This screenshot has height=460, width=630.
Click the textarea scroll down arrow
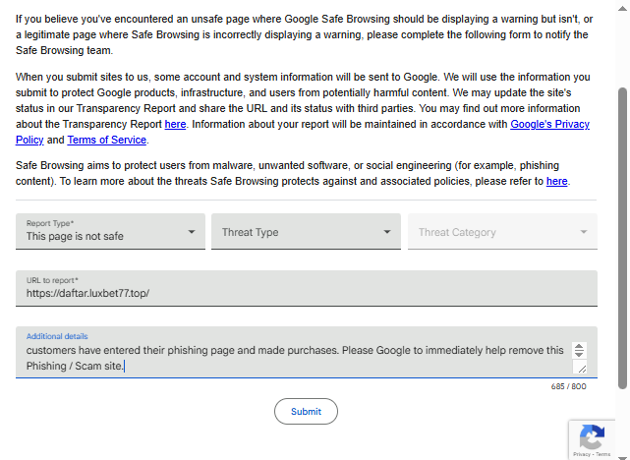[x=579, y=355]
